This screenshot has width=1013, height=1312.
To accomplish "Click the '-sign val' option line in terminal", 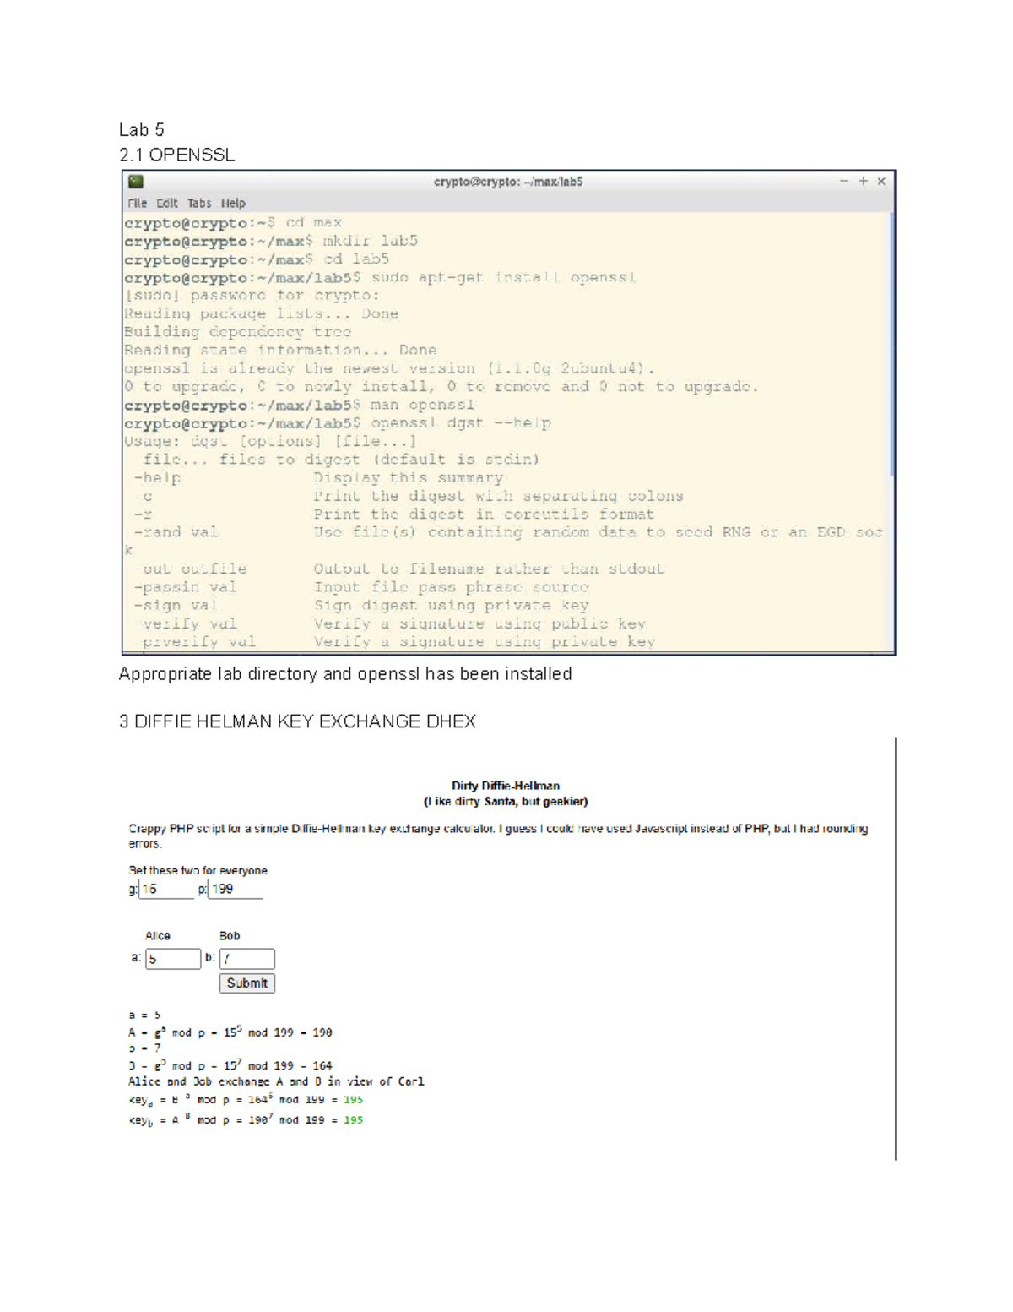I will [361, 606].
